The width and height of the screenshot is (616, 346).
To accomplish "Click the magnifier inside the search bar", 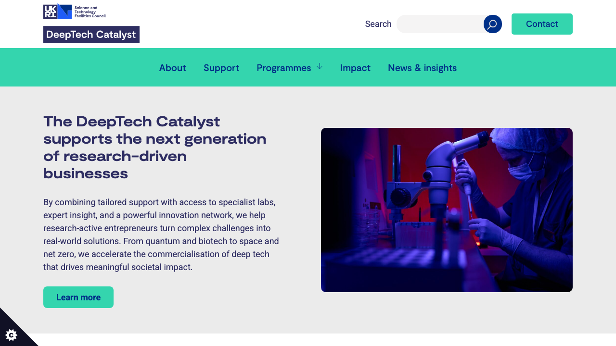I will 492,24.
